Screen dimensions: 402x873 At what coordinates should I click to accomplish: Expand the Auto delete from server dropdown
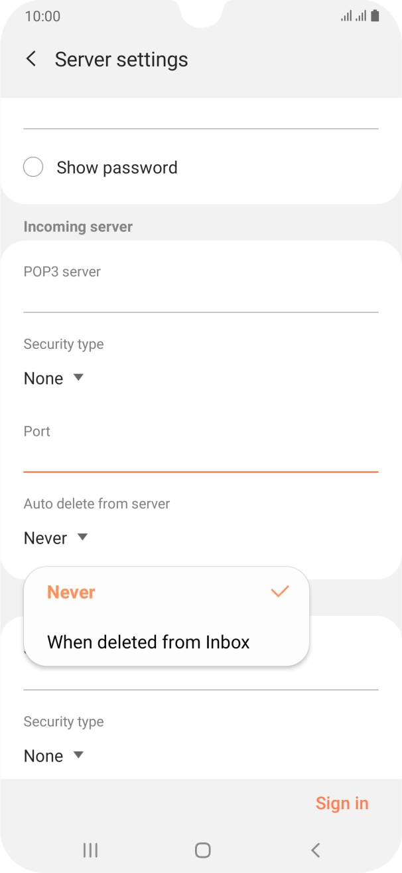(x=55, y=537)
